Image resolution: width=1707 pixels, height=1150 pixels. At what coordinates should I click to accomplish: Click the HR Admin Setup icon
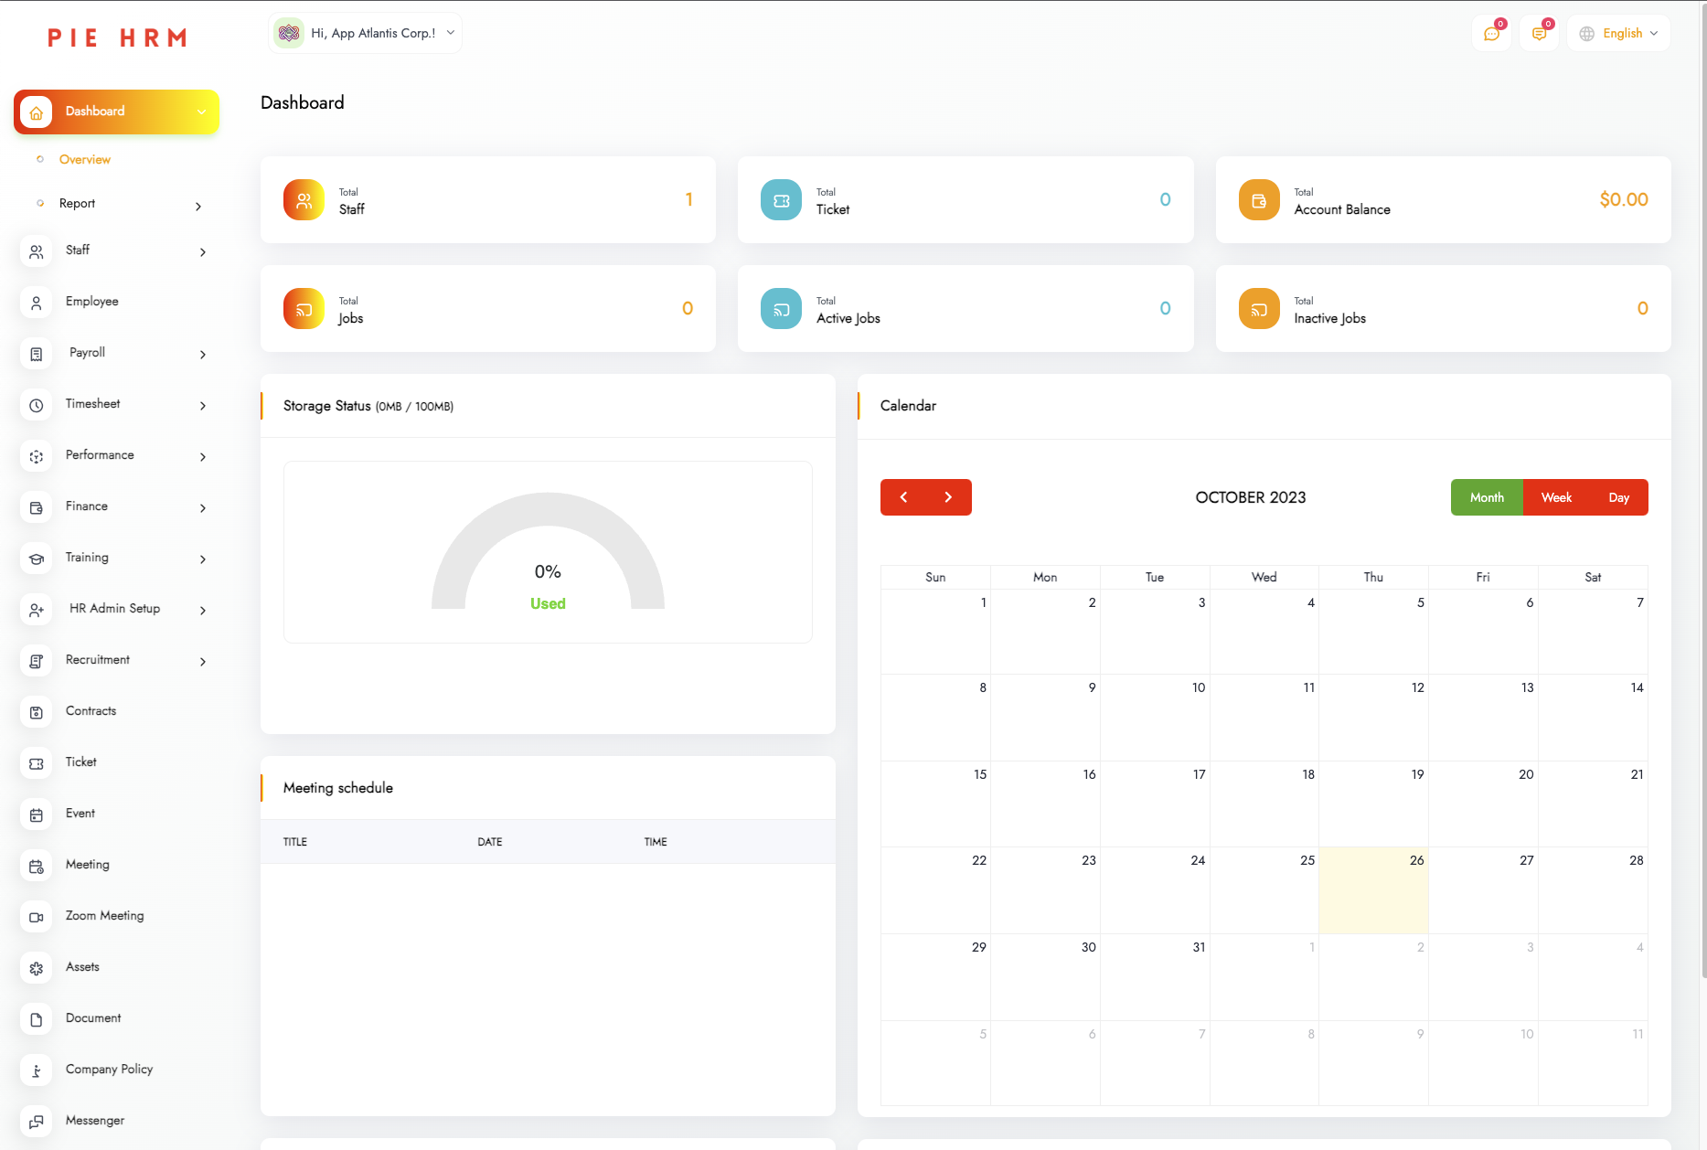point(36,610)
